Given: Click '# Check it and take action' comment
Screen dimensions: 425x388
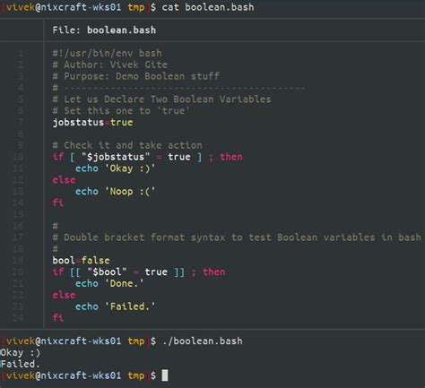Looking at the screenshot, I should pyautogui.click(x=127, y=145).
